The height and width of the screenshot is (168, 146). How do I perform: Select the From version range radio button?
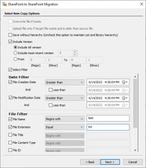(x=15, y=59)
